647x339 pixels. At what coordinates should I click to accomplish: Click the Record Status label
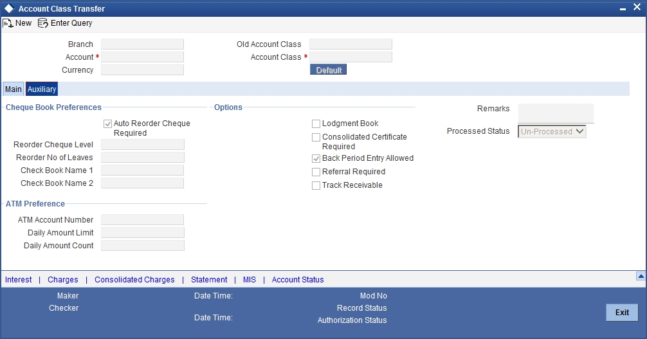point(362,308)
